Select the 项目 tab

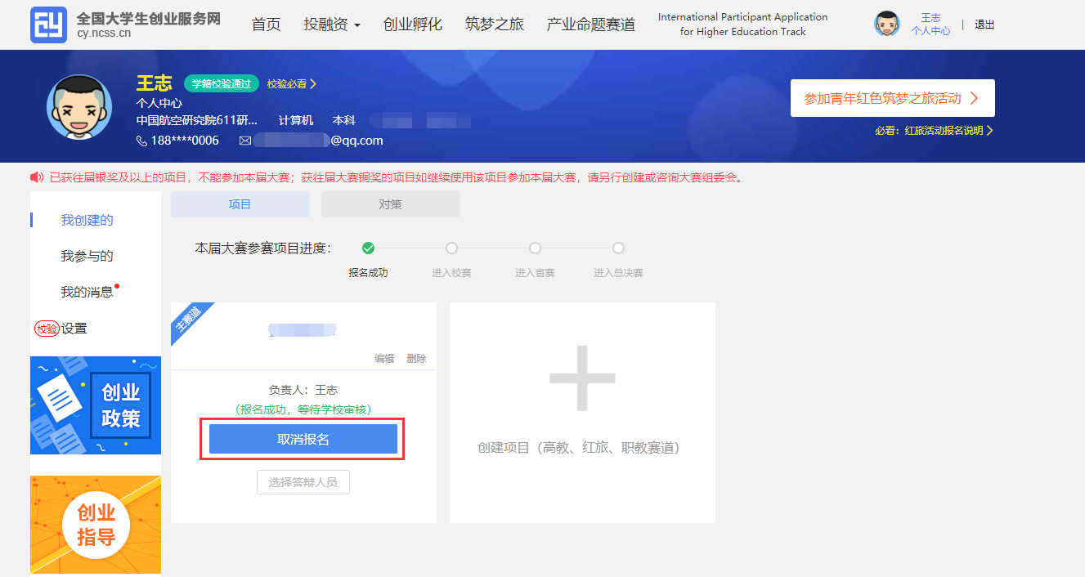(x=240, y=204)
